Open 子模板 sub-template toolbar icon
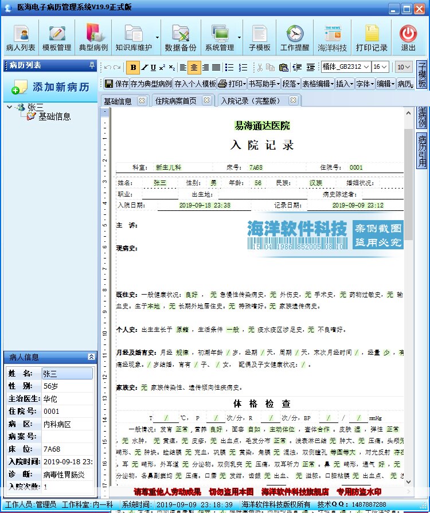The image size is (430, 513). point(260,38)
